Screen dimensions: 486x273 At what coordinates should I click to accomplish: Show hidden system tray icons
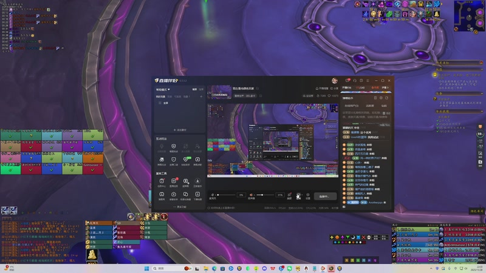pyautogui.click(x=431, y=268)
